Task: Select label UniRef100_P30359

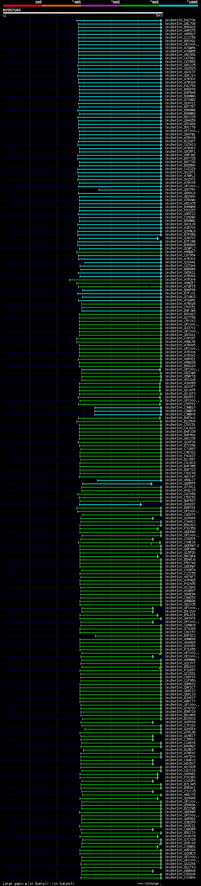Action: tap(180, 528)
